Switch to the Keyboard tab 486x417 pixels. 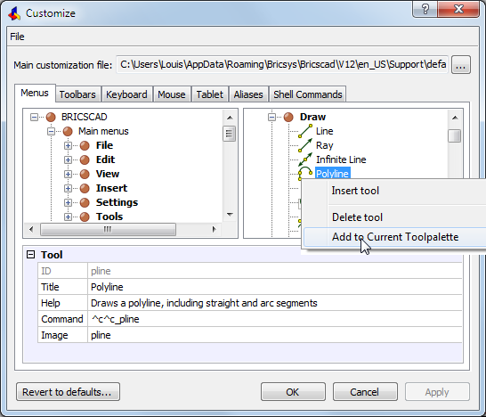pos(126,94)
